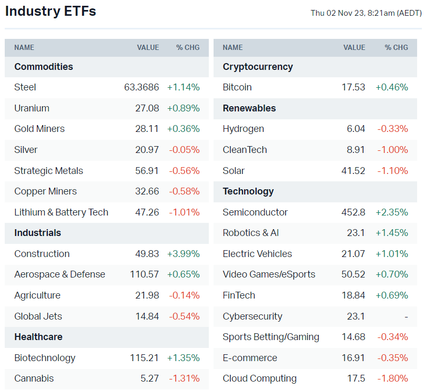Select the Cybersecurity ETF entry
This screenshot has height=390, width=425.
[252, 316]
